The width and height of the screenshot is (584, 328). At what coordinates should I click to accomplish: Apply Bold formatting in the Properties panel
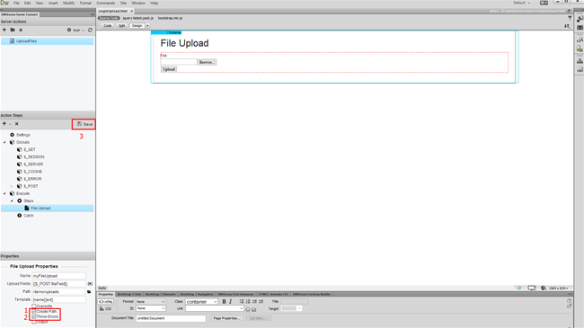(224, 302)
